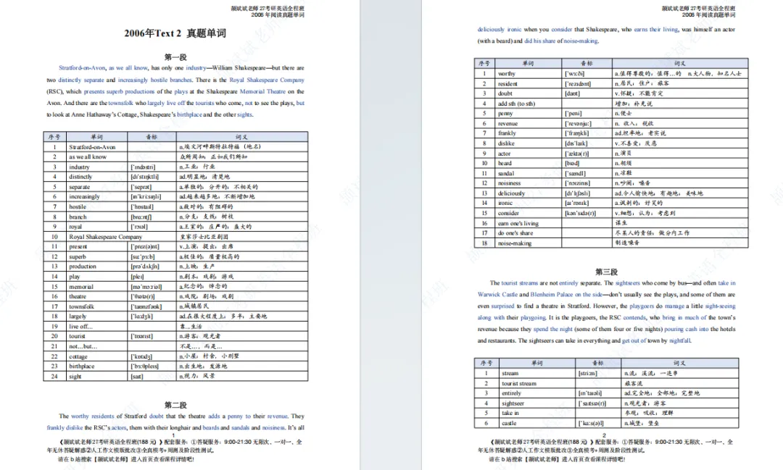Click the 'worthy' word cell in second table
The width and height of the screenshot is (783, 470).
(x=529, y=73)
